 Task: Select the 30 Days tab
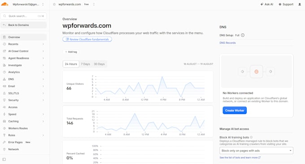tap(99, 64)
